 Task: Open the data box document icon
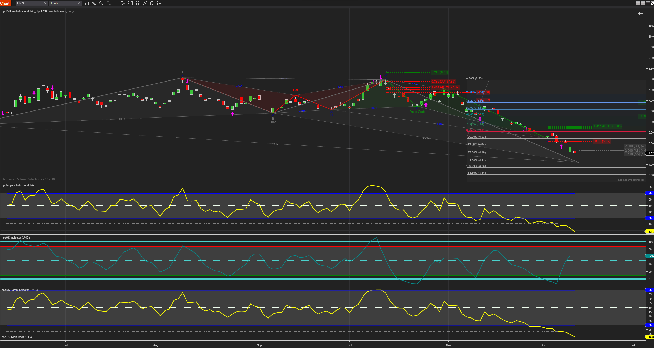[x=123, y=3]
